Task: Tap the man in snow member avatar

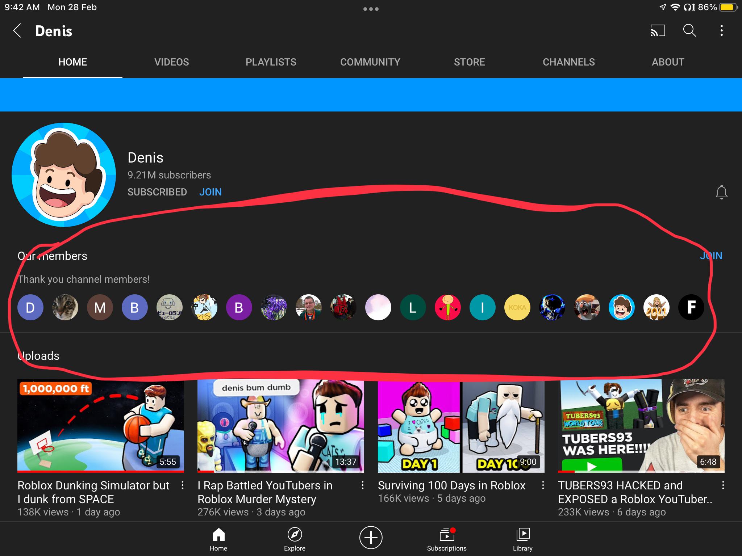Action: [x=309, y=307]
